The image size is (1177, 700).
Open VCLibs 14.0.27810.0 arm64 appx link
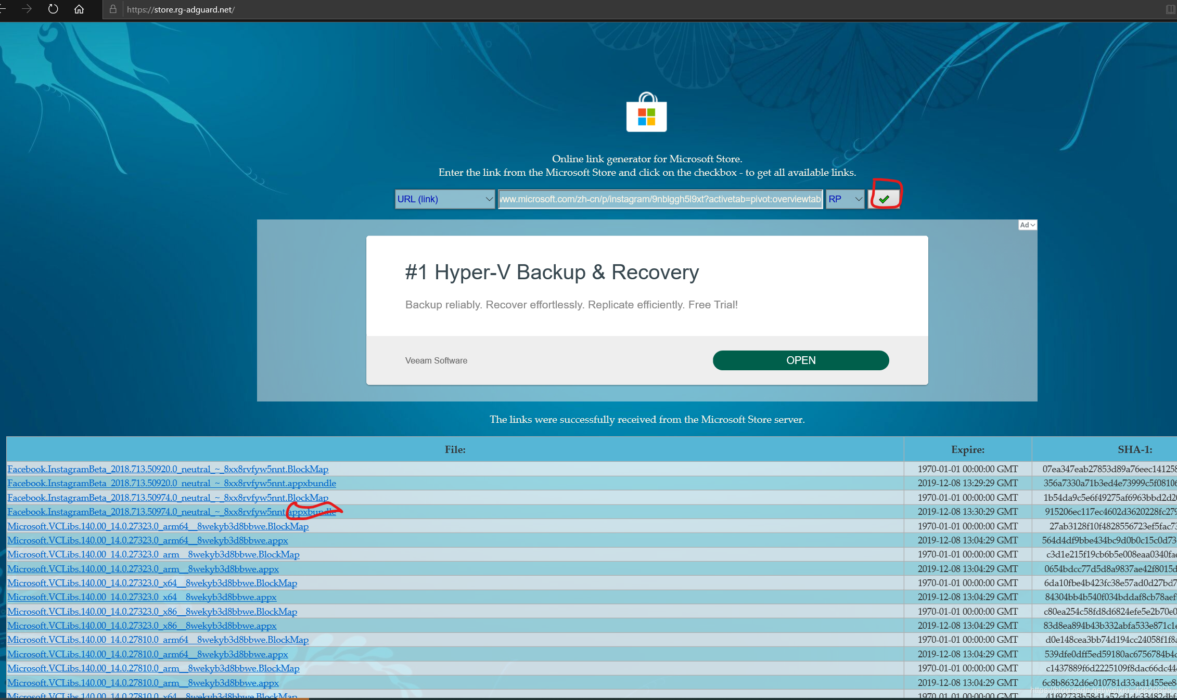147,654
